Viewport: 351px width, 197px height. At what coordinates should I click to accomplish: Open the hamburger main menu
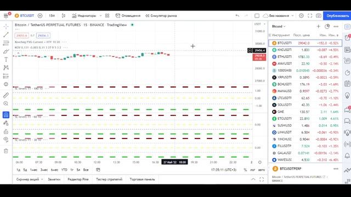click(6, 16)
